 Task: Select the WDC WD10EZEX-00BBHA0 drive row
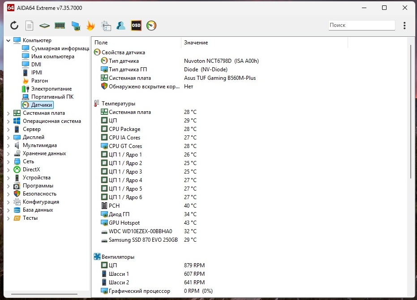(148, 231)
